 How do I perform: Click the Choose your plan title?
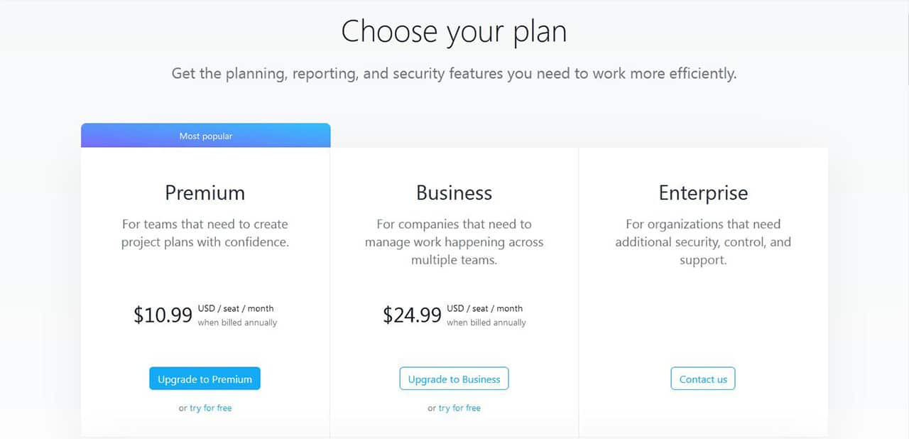(x=454, y=32)
